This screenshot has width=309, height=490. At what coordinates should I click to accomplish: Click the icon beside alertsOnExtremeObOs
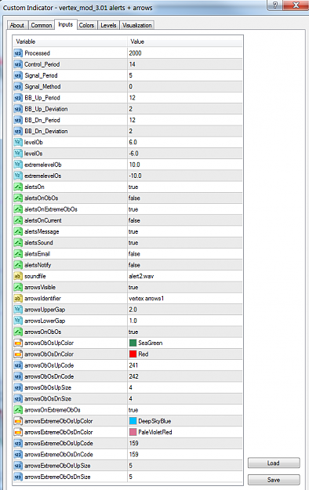point(18,209)
